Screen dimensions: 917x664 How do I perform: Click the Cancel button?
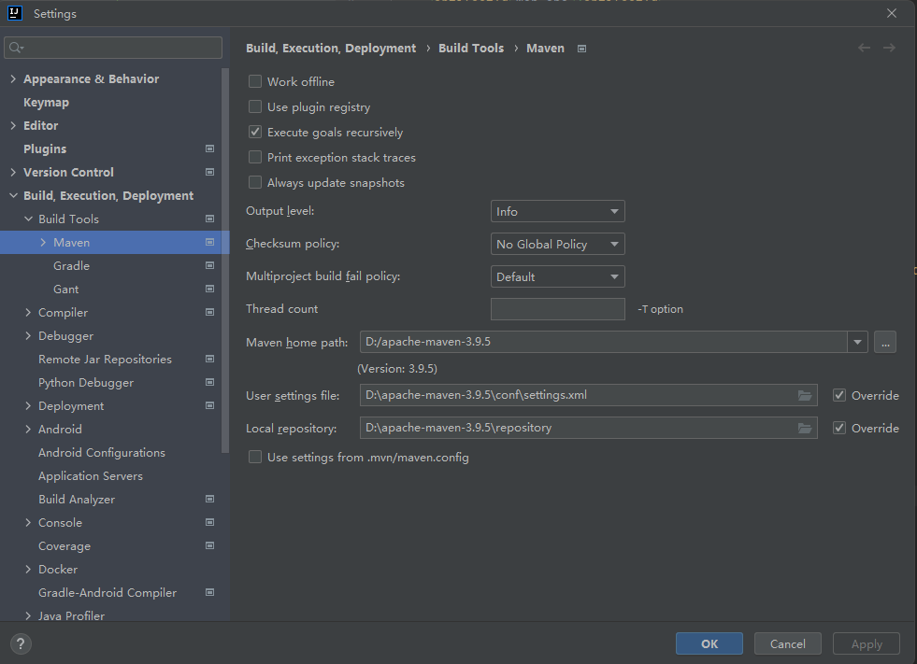(788, 643)
